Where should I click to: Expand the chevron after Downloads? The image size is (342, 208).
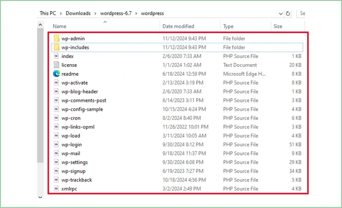[95, 13]
